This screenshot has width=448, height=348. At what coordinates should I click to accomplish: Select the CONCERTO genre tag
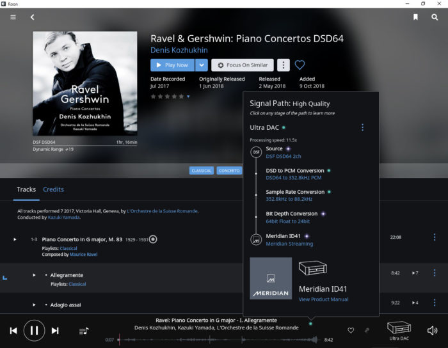(x=229, y=171)
